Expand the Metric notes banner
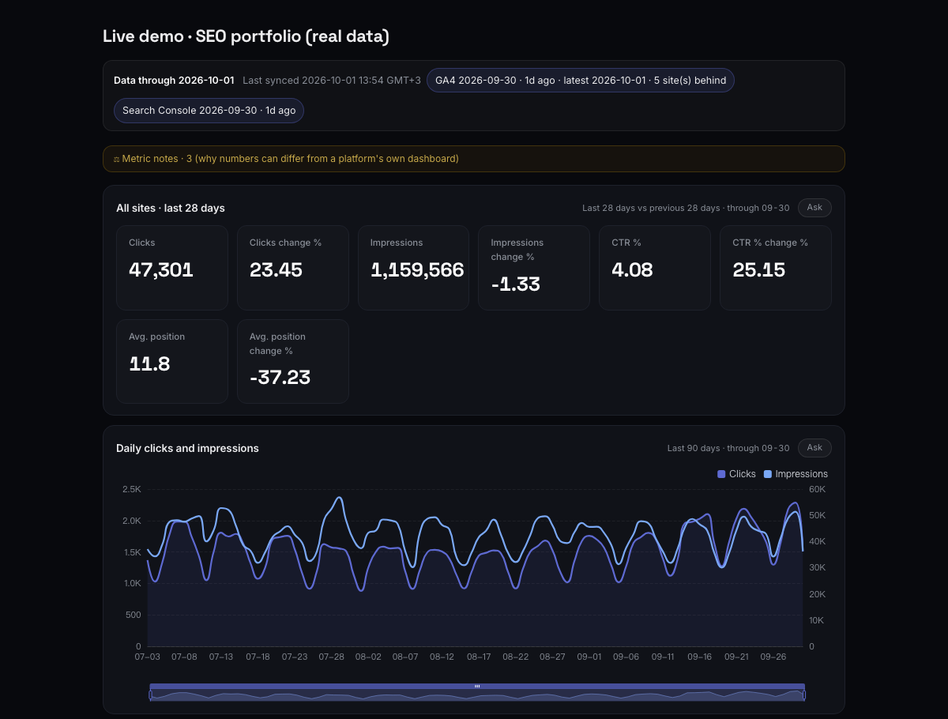The height and width of the screenshot is (719, 948). pyautogui.click(x=474, y=159)
